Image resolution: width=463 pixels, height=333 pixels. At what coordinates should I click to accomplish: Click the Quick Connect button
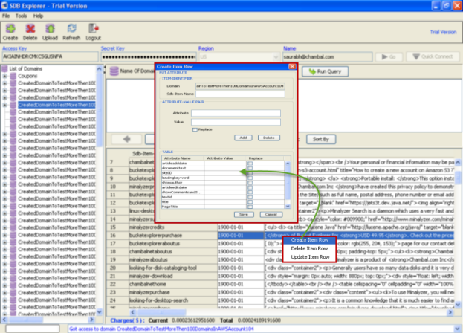point(433,56)
